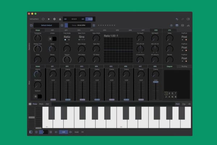Click the redo arrow icon
This screenshot has height=145, width=217.
(183, 19)
